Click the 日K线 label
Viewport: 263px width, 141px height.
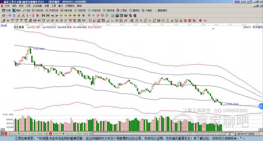point(4,26)
